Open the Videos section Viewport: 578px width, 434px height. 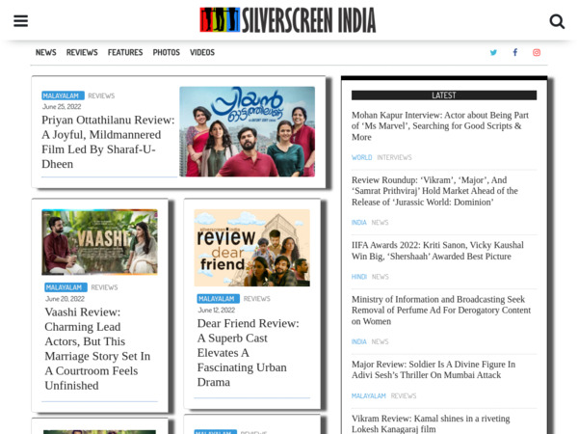[202, 52]
